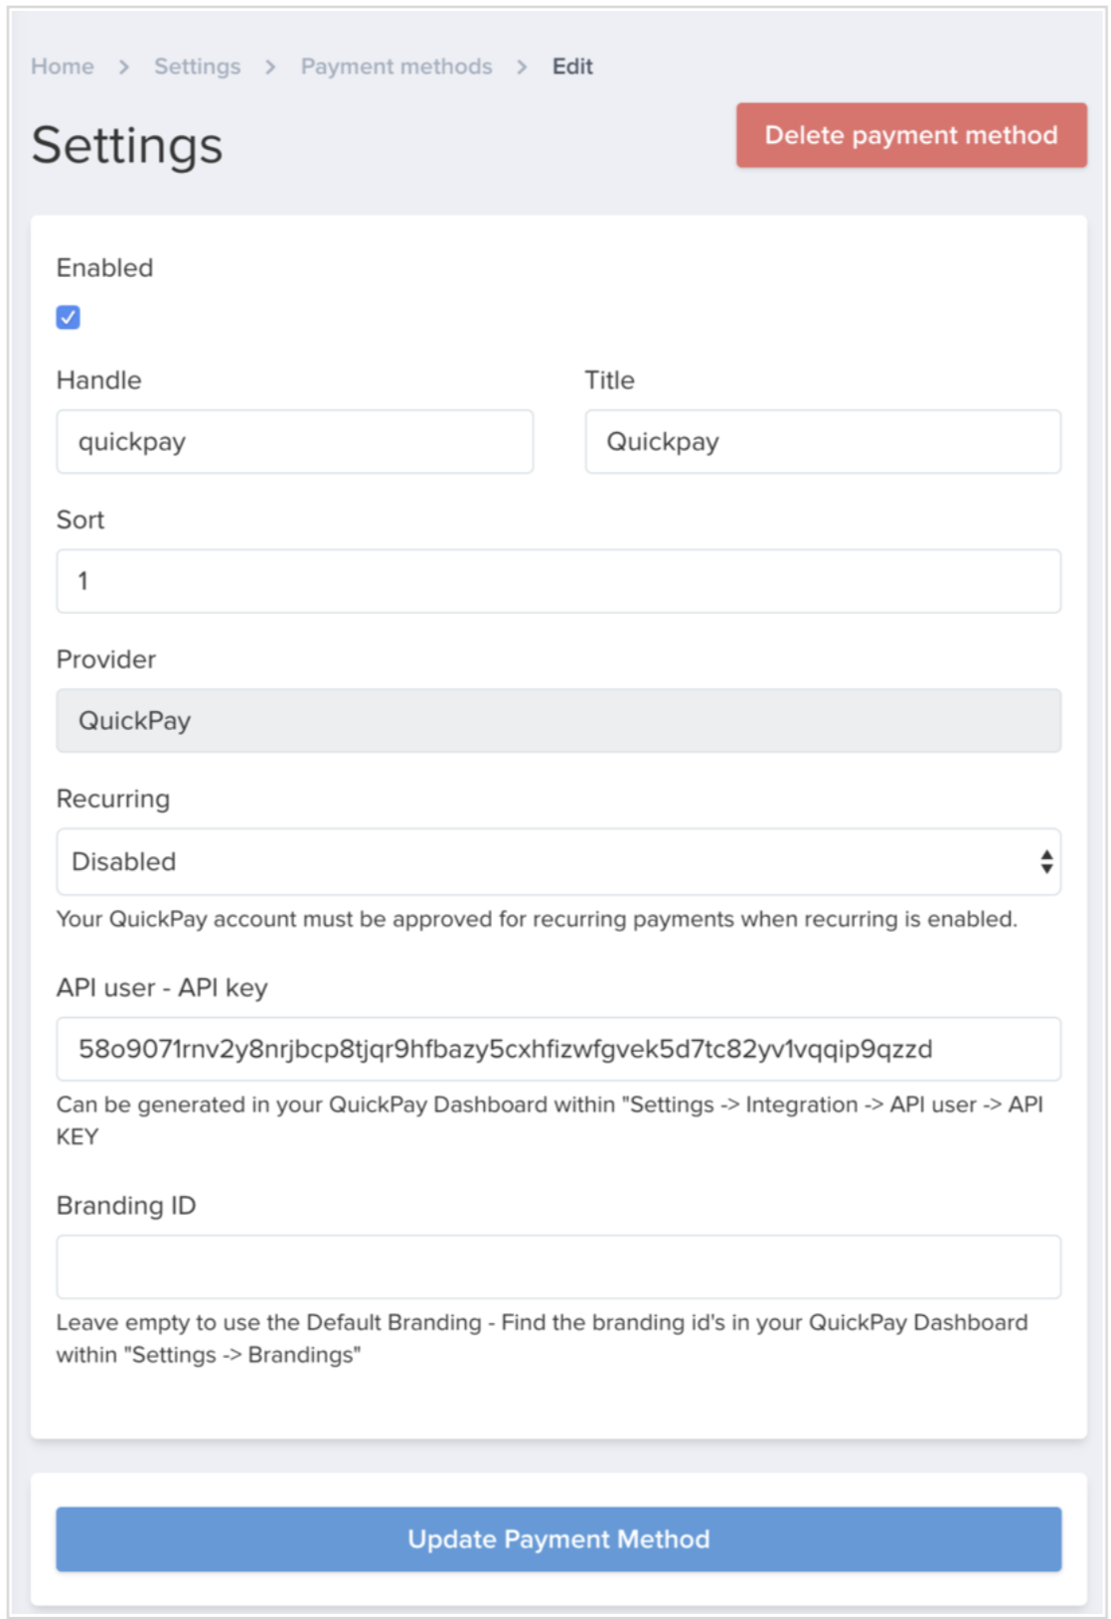Click into the Sort field

point(558,581)
